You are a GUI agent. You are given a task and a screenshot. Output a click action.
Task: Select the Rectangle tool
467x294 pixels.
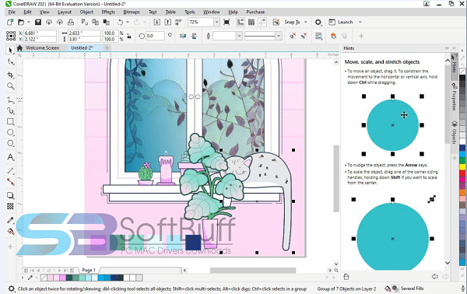[x=10, y=121]
